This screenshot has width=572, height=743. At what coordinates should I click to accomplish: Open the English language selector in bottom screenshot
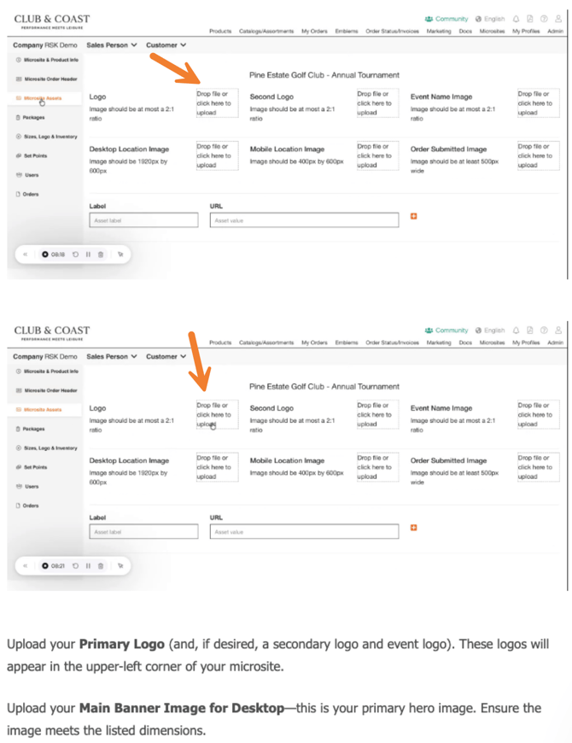coord(491,331)
